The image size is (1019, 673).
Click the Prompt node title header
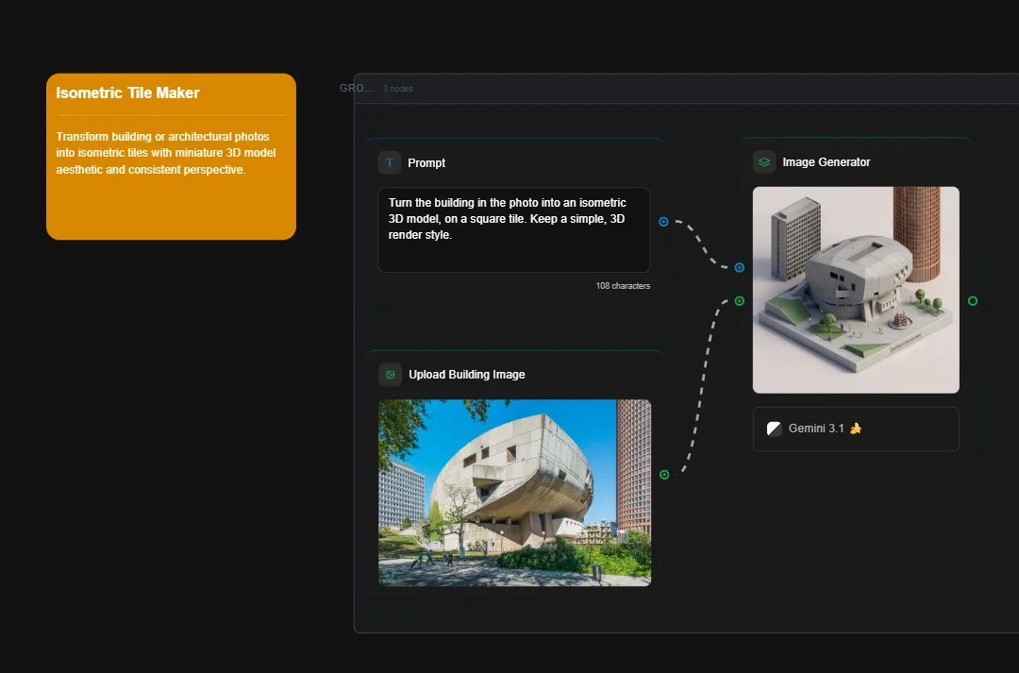(x=427, y=162)
